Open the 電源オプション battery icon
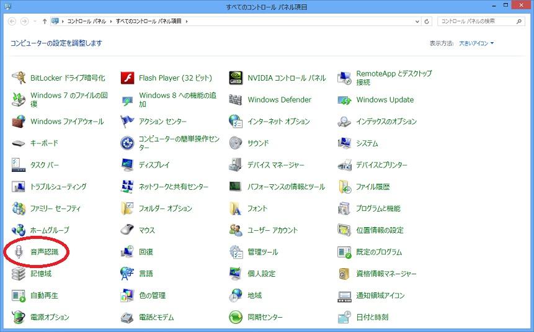This screenshot has height=332, width=534. pyautogui.click(x=19, y=317)
